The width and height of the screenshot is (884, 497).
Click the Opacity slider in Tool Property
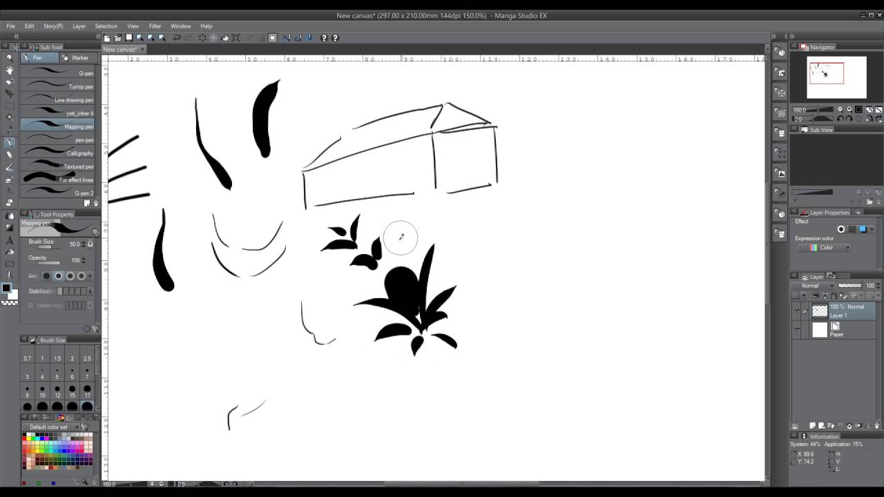(x=49, y=263)
